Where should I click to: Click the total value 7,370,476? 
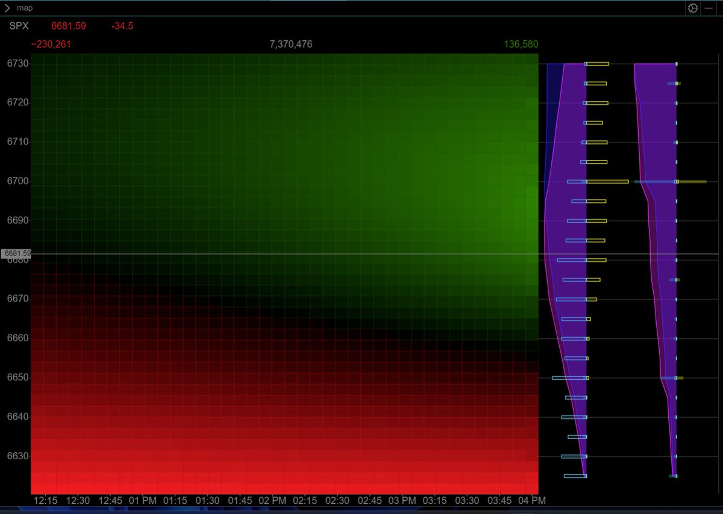tap(291, 45)
